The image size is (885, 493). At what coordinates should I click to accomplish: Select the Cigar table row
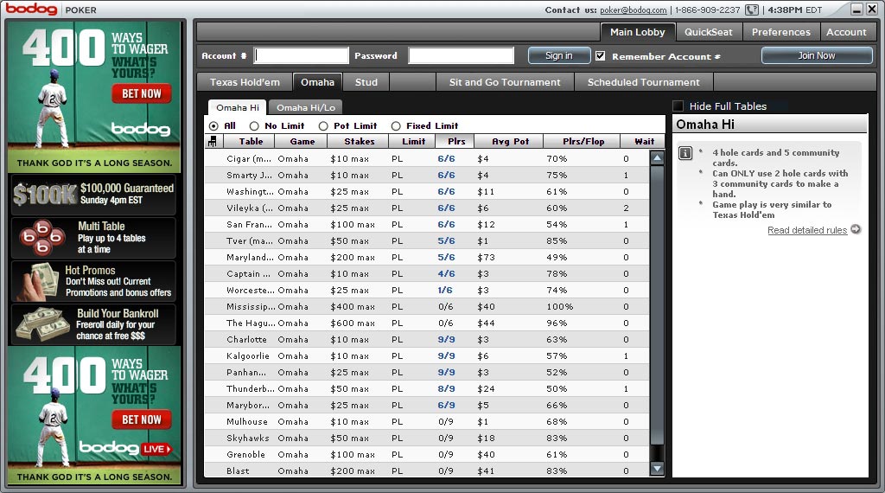427,158
